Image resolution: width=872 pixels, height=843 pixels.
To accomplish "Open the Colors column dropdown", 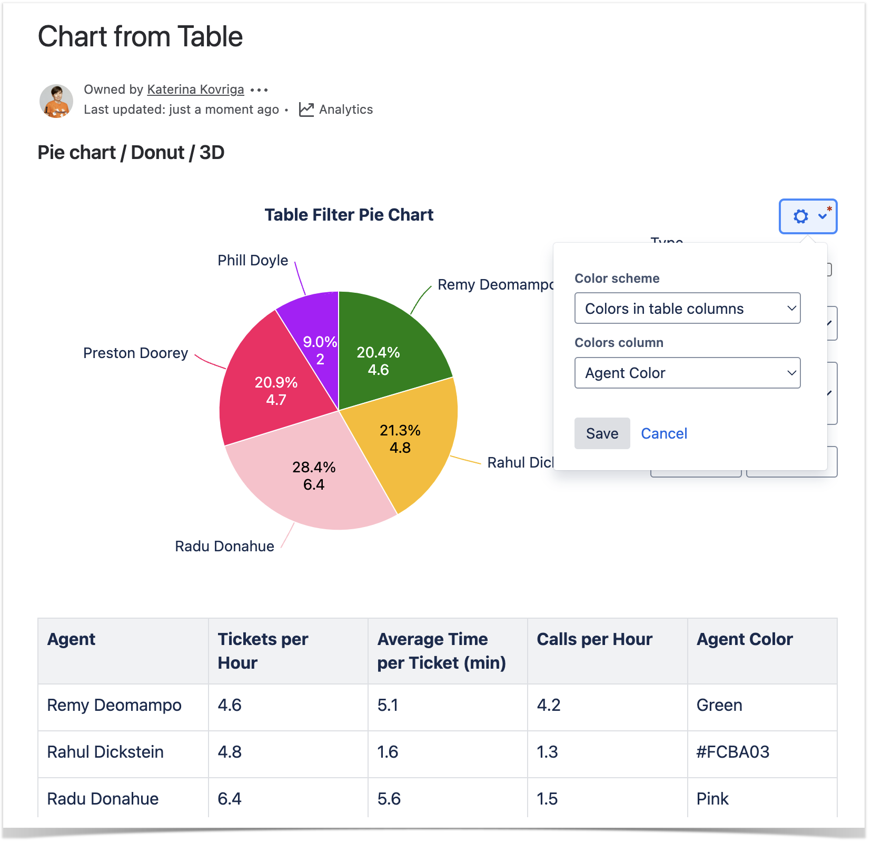I will [687, 373].
